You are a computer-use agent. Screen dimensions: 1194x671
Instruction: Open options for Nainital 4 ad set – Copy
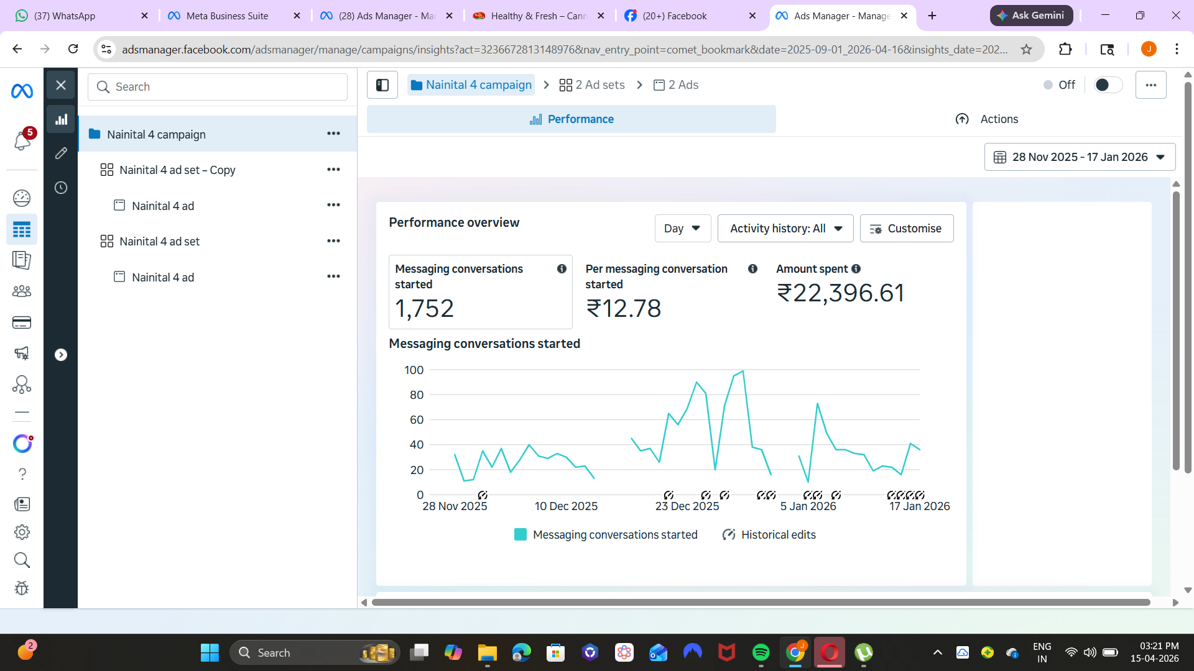(333, 169)
